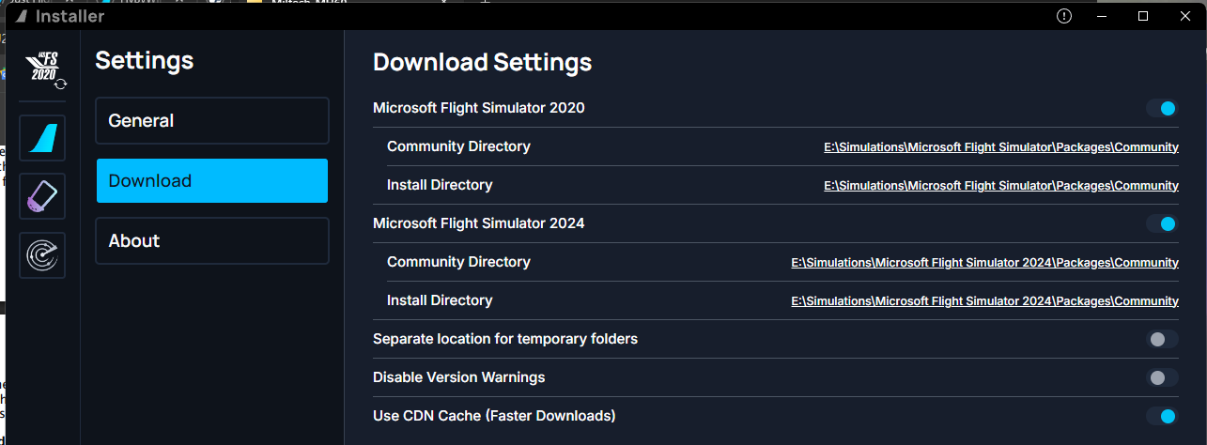1207x445 pixels.
Task: Minimize the Installer window
Action: coord(1104,16)
